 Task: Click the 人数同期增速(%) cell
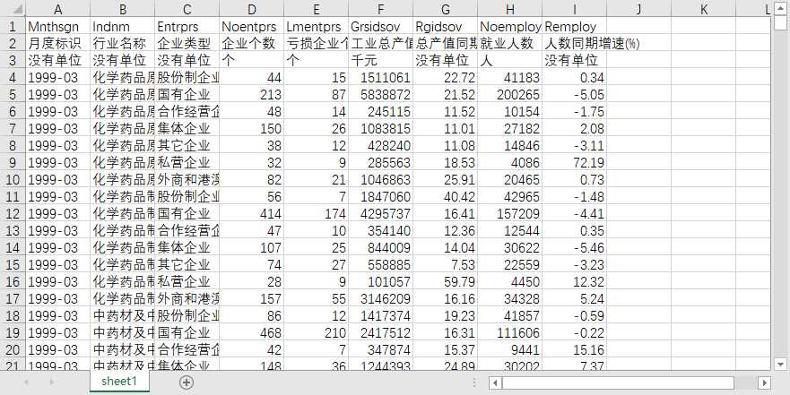click(575, 43)
